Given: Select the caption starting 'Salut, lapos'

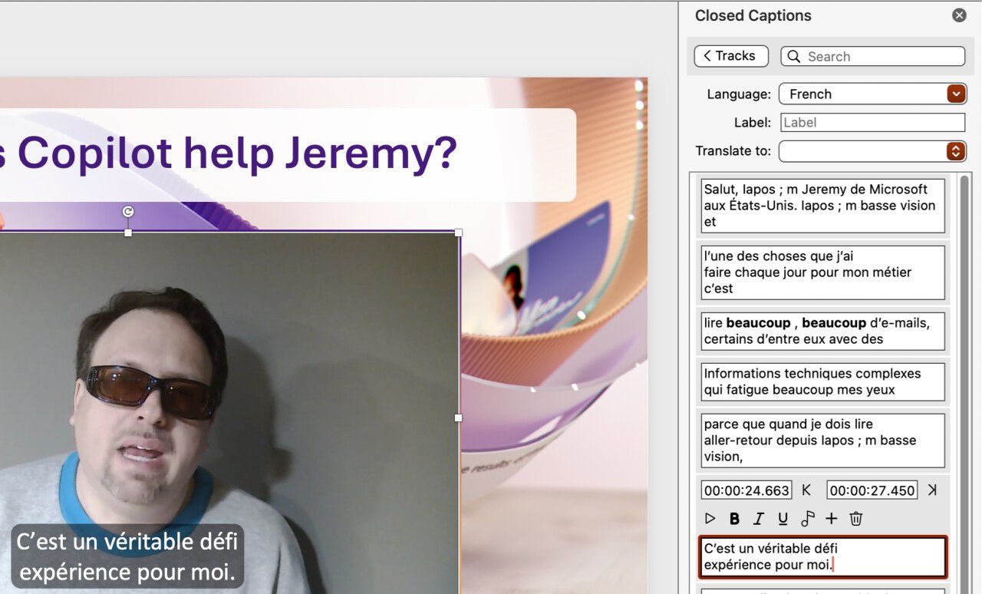Looking at the screenshot, I should click(x=822, y=206).
